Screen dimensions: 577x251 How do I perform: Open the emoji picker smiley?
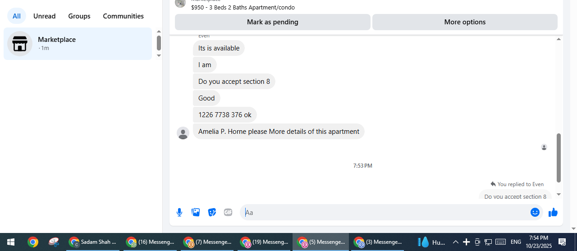pos(535,212)
